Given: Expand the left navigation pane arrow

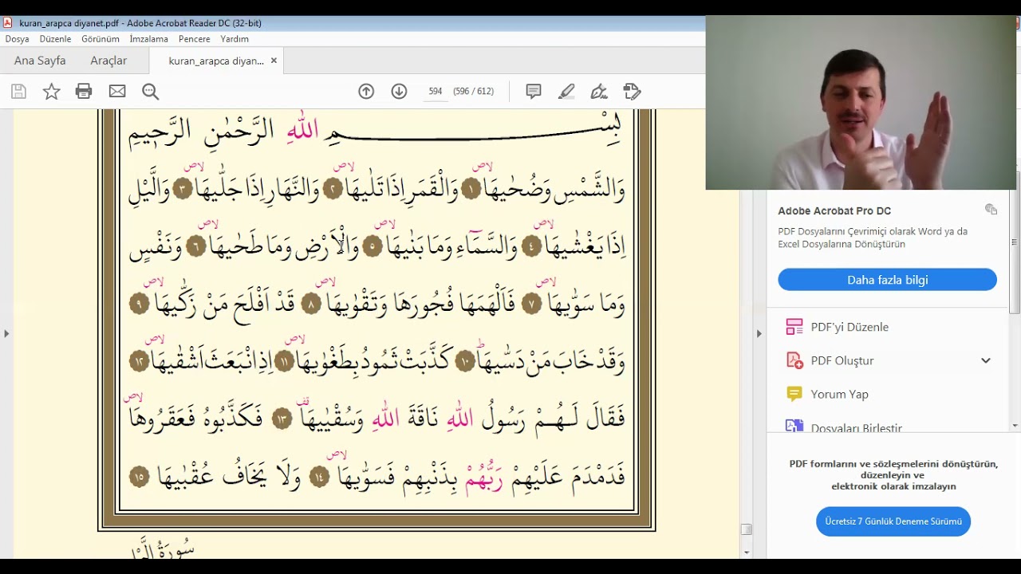Looking at the screenshot, I should click(6, 333).
